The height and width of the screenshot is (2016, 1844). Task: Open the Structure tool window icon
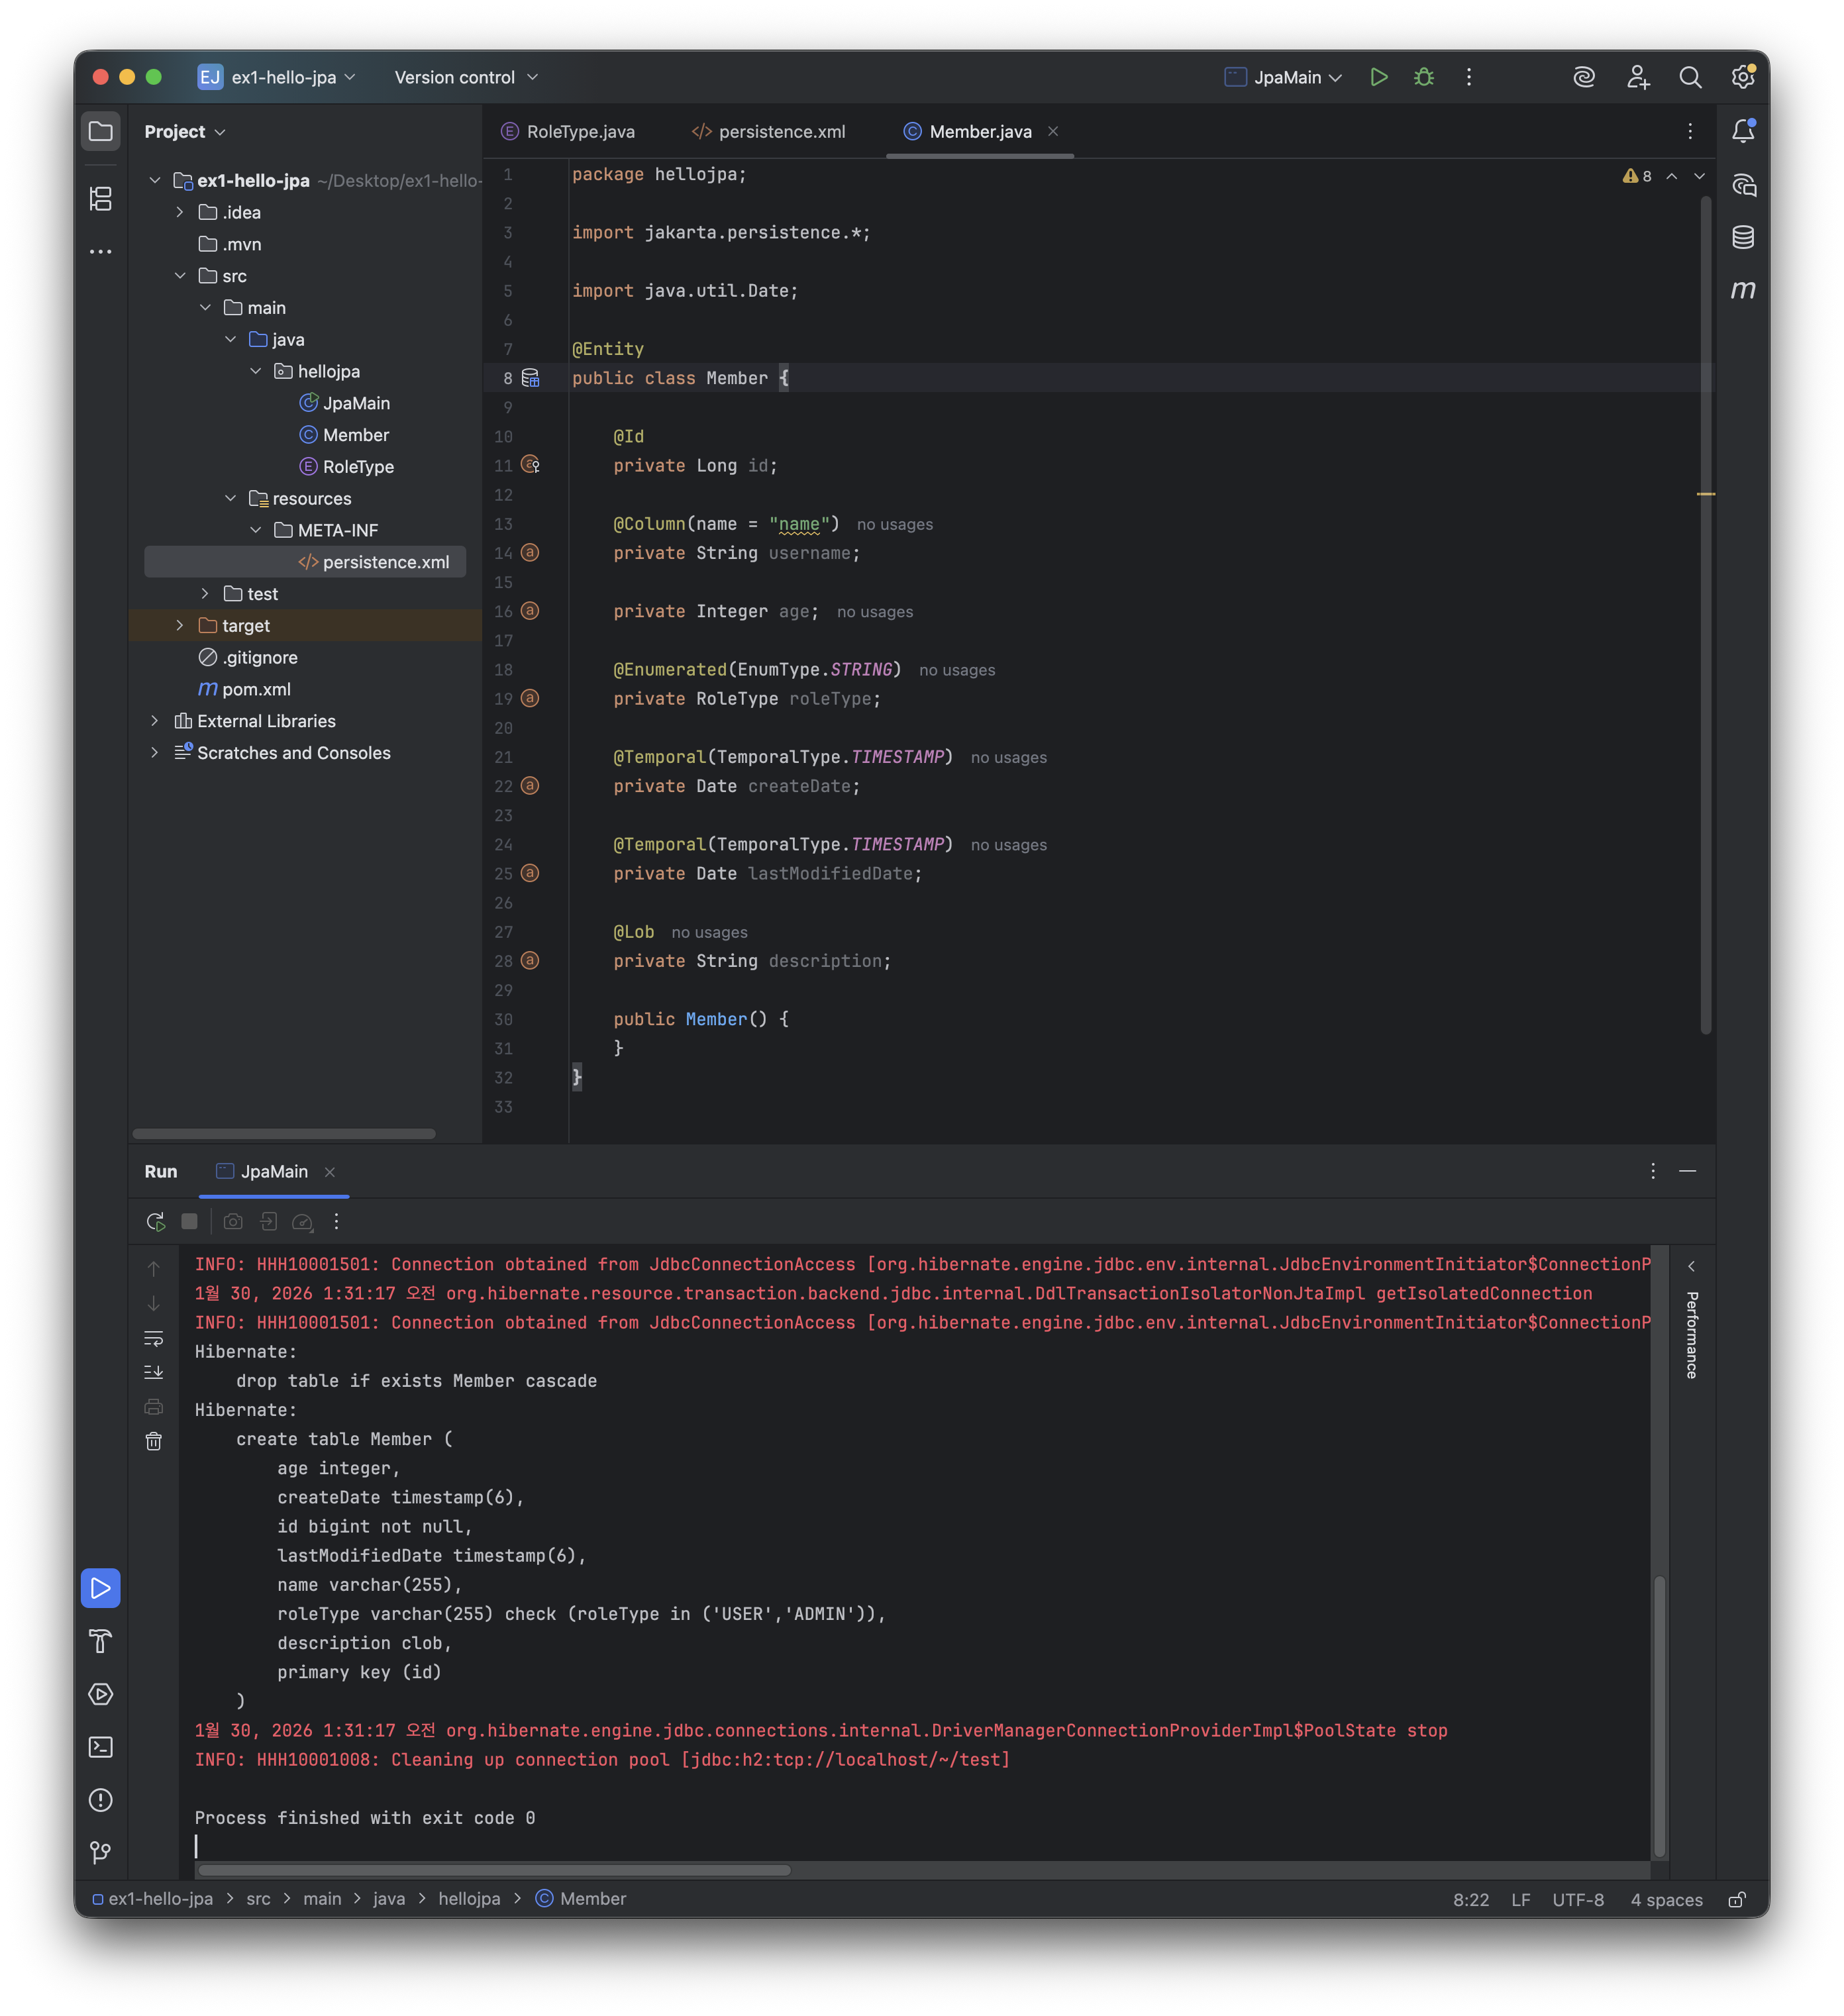click(101, 199)
